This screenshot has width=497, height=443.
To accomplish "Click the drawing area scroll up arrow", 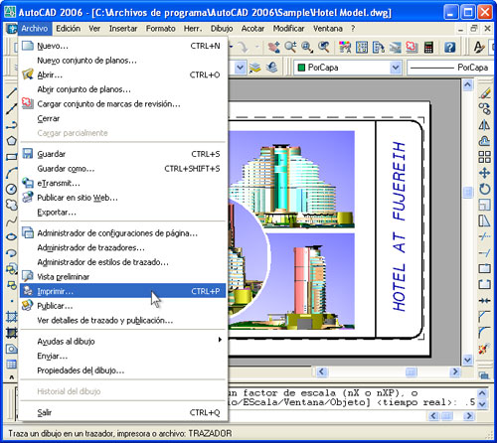I will coord(467,84).
